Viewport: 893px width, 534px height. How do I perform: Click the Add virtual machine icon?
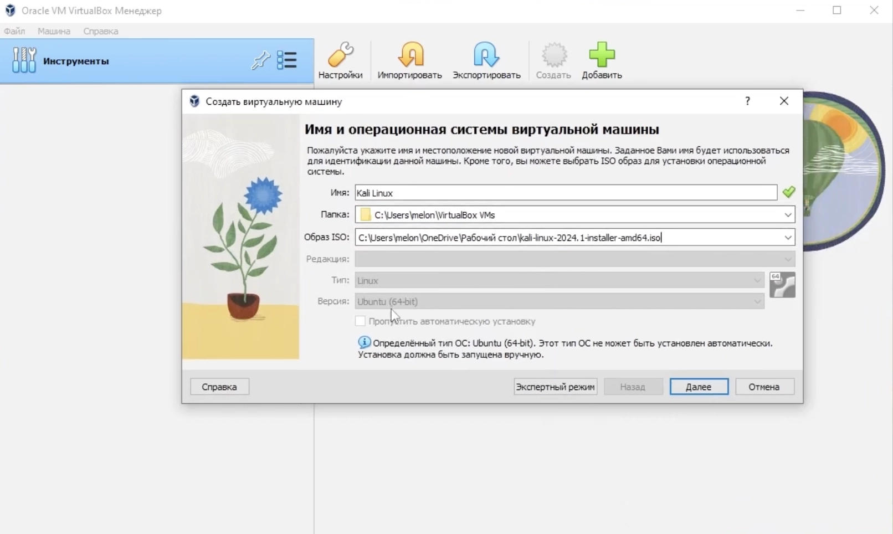pyautogui.click(x=602, y=59)
